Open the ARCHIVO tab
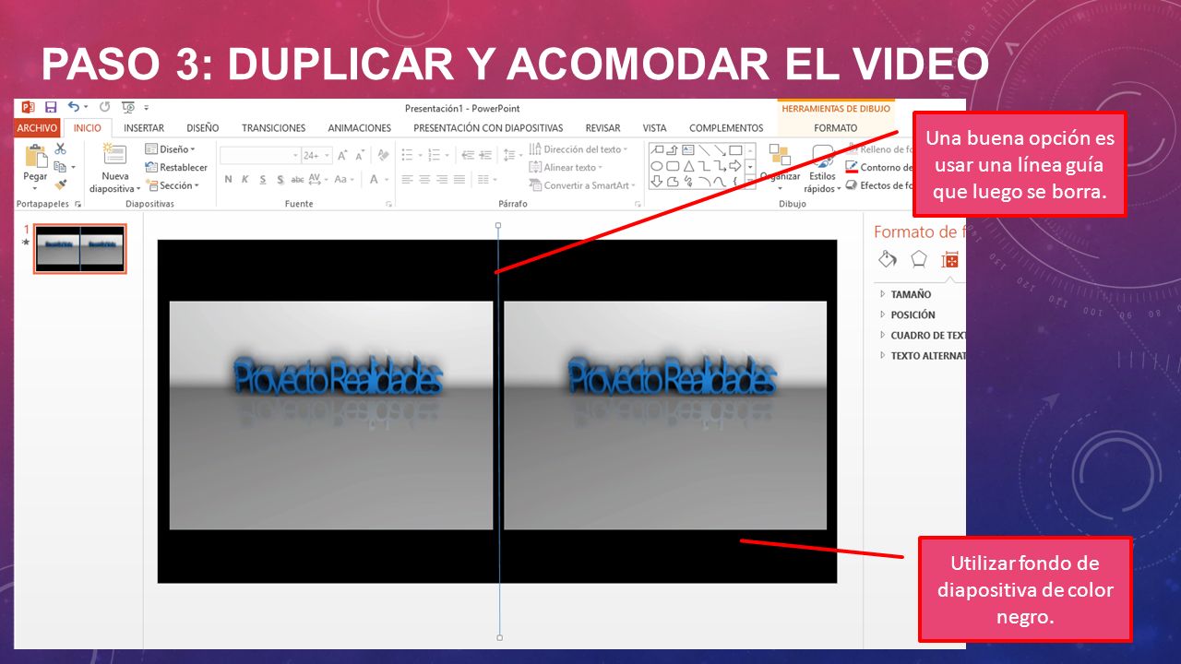This screenshot has height=664, width=1181. point(37,128)
